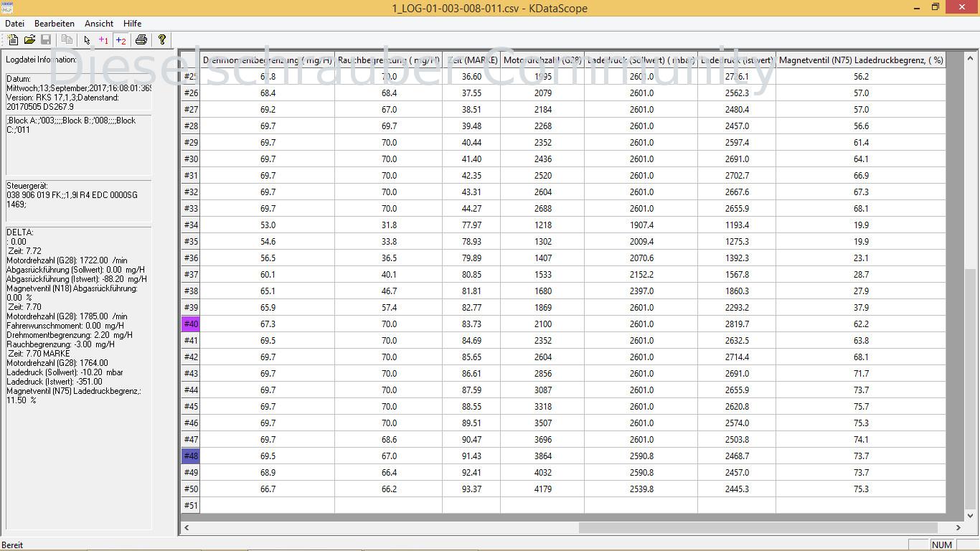The image size is (980, 551).
Task: Click Ladedruck cell 1907.4 in row #34
Action: (x=641, y=225)
